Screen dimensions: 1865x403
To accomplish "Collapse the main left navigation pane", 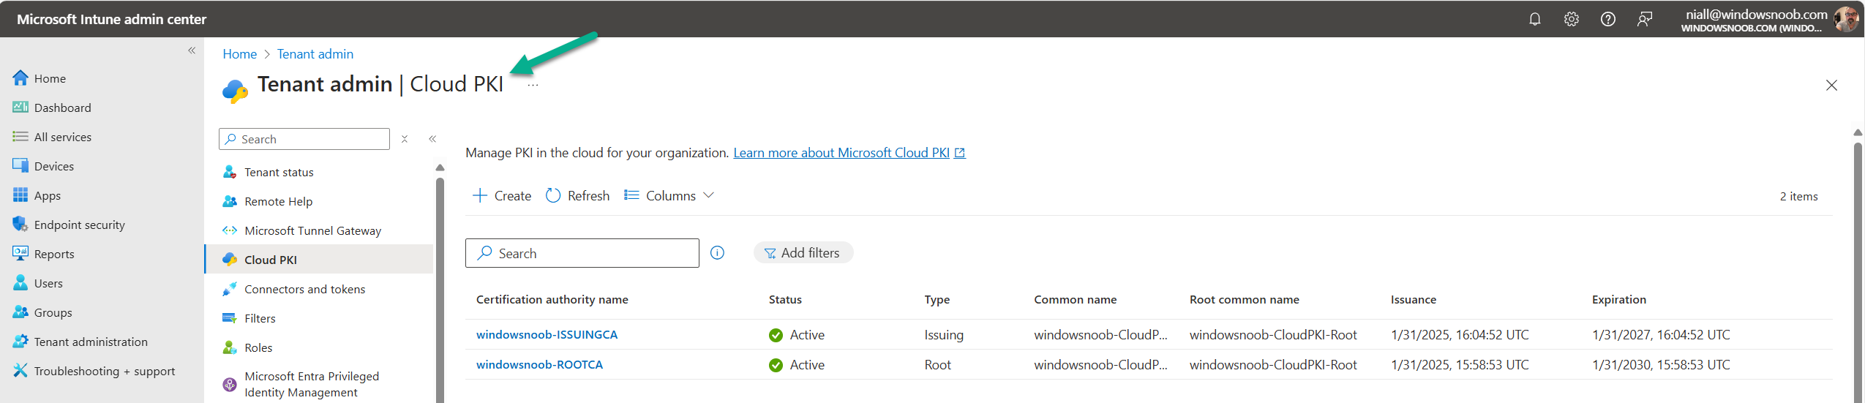I will point(192,50).
